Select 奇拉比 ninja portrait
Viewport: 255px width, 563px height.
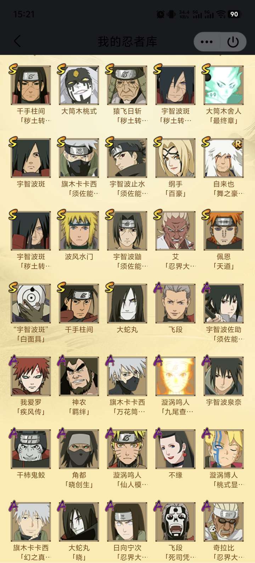[223, 522]
